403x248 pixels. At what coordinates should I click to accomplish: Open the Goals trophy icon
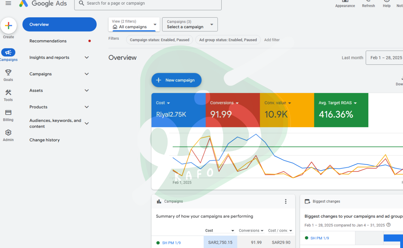pos(8,73)
